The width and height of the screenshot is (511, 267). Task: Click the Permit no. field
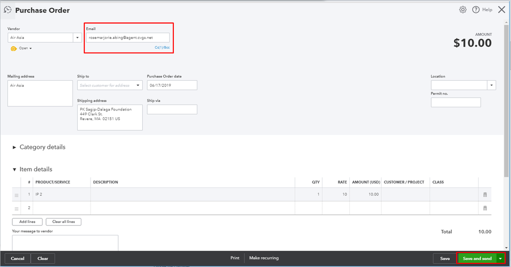456,102
